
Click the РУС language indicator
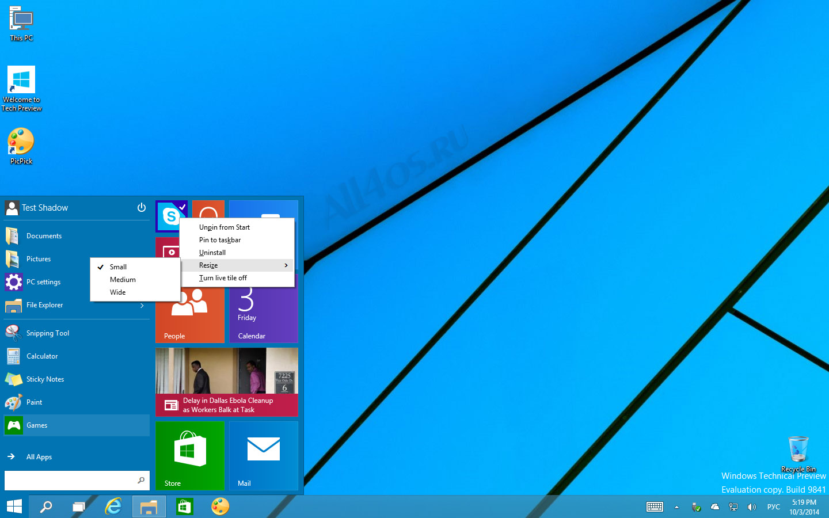tap(774, 507)
